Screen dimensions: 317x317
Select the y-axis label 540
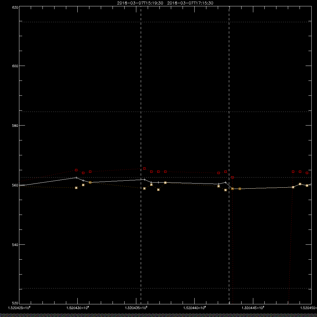(x=15, y=244)
